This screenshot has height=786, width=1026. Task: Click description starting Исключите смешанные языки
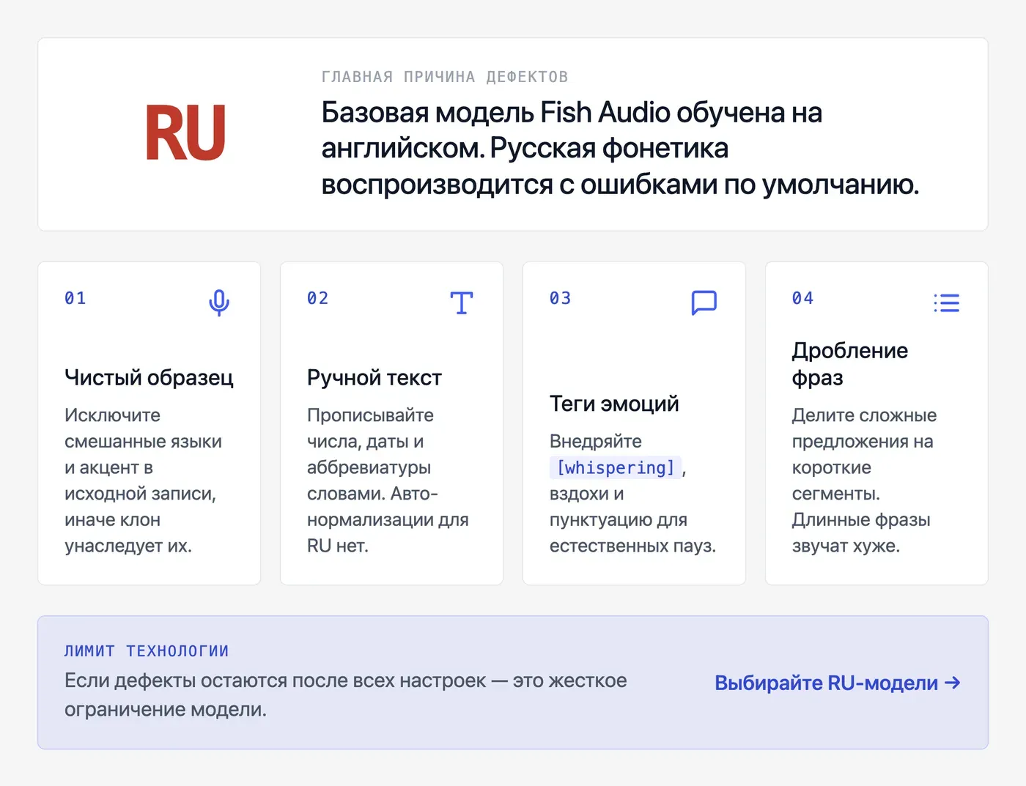(x=143, y=481)
